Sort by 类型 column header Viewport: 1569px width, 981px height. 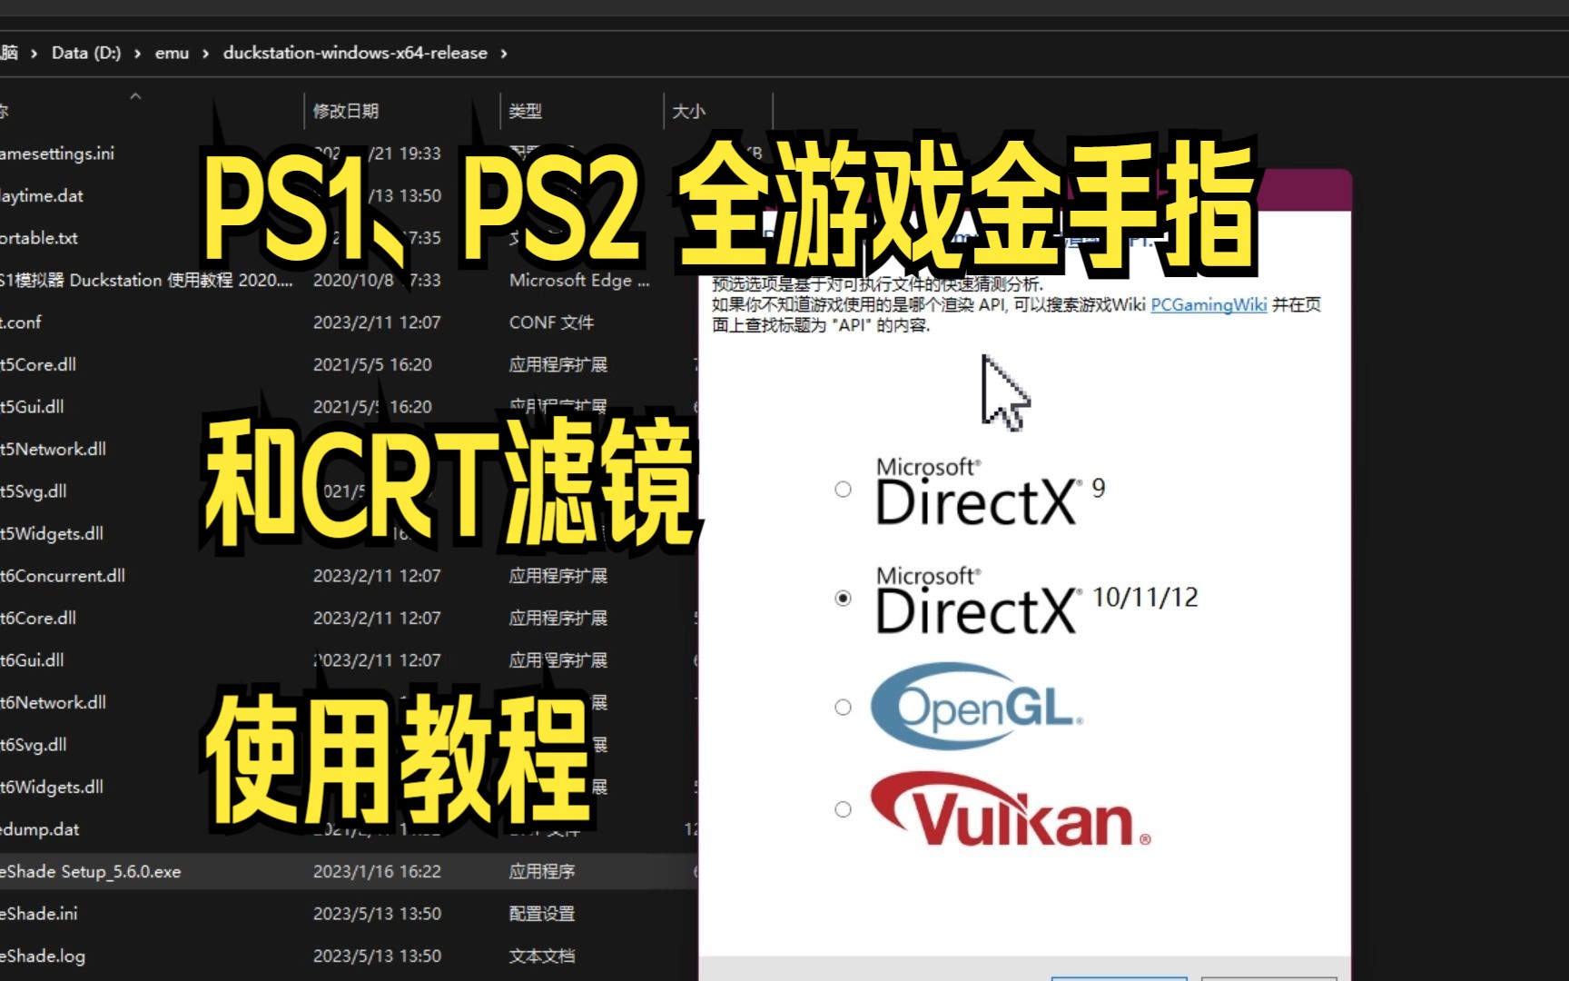pyautogui.click(x=525, y=111)
